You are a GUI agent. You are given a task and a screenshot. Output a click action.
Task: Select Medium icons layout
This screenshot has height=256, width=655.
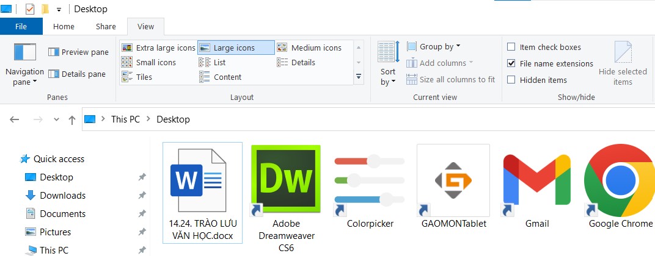click(x=310, y=48)
